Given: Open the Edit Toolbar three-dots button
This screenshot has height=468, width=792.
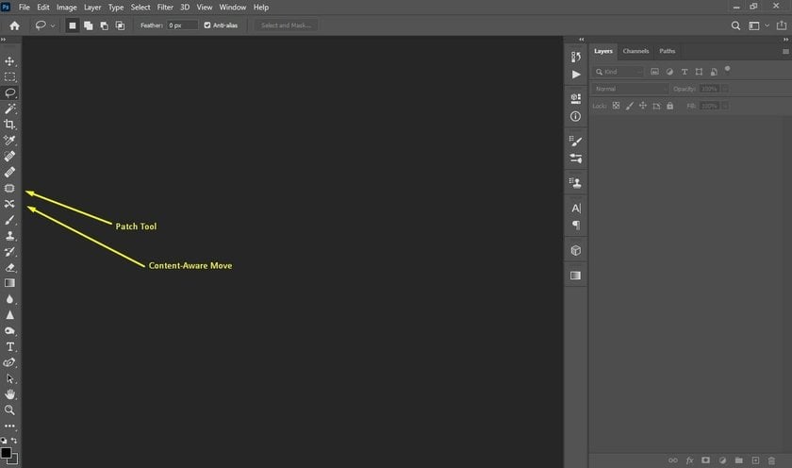Looking at the screenshot, I should coord(9,426).
